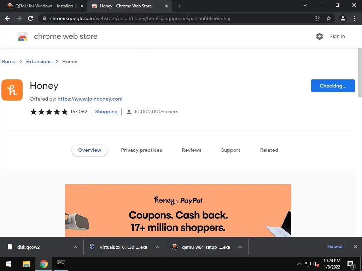The width and height of the screenshot is (362, 271).
Task: Click the muted volume tray icon
Action: click(316, 264)
